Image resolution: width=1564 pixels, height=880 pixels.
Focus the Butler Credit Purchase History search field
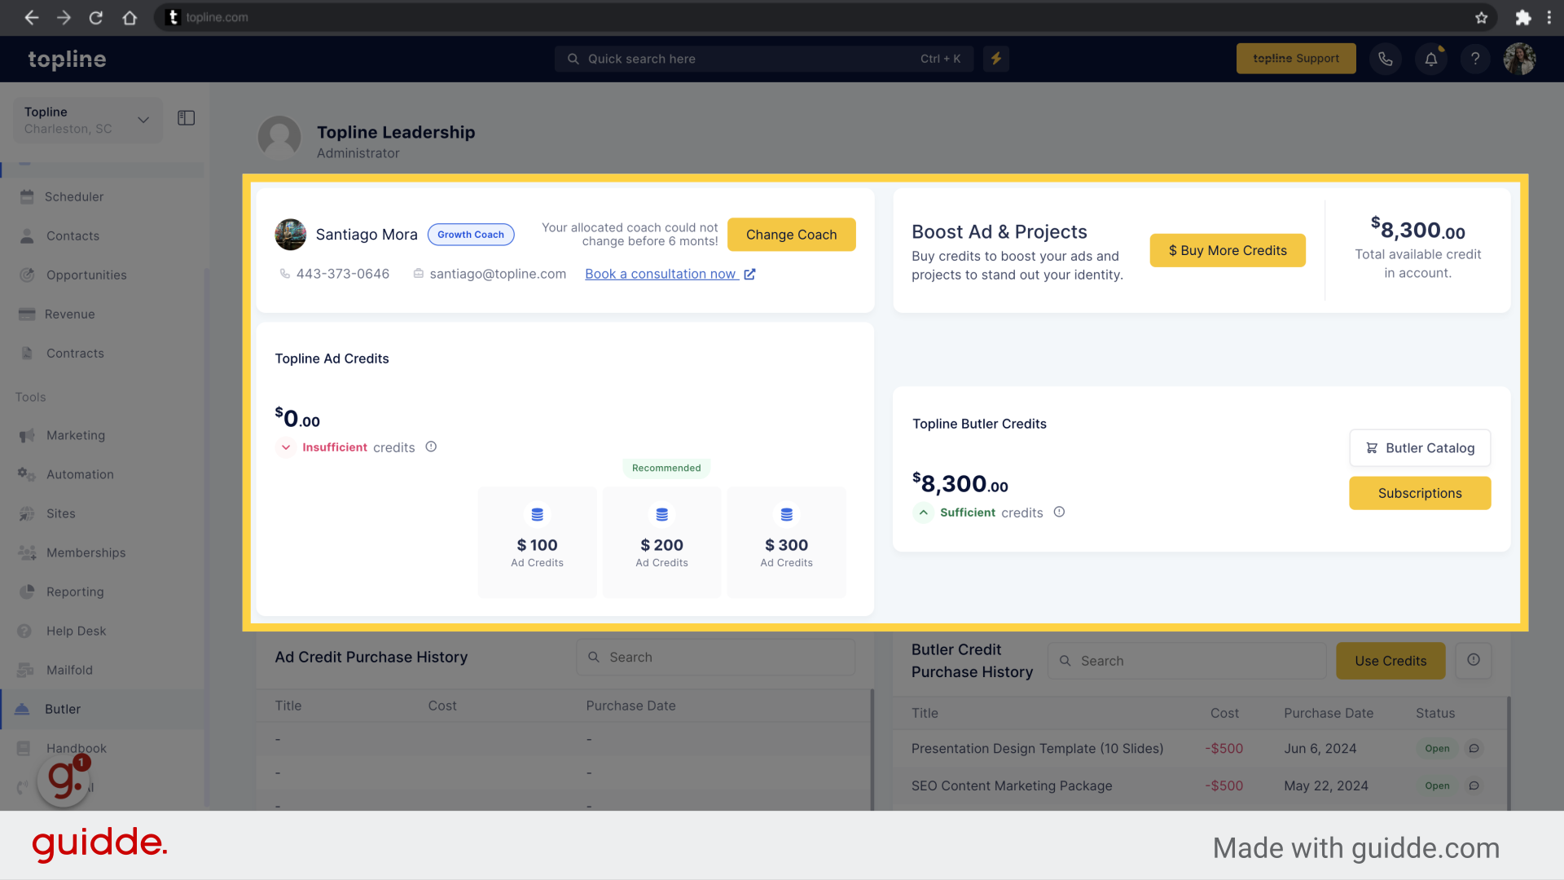(1186, 661)
